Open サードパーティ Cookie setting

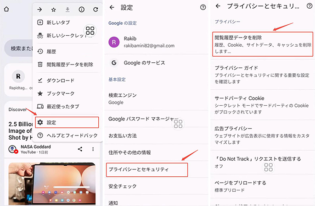pos(263,105)
